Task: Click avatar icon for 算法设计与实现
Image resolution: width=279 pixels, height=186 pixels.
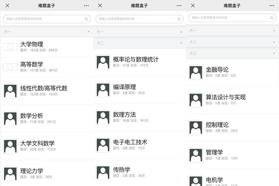Action: point(196,100)
